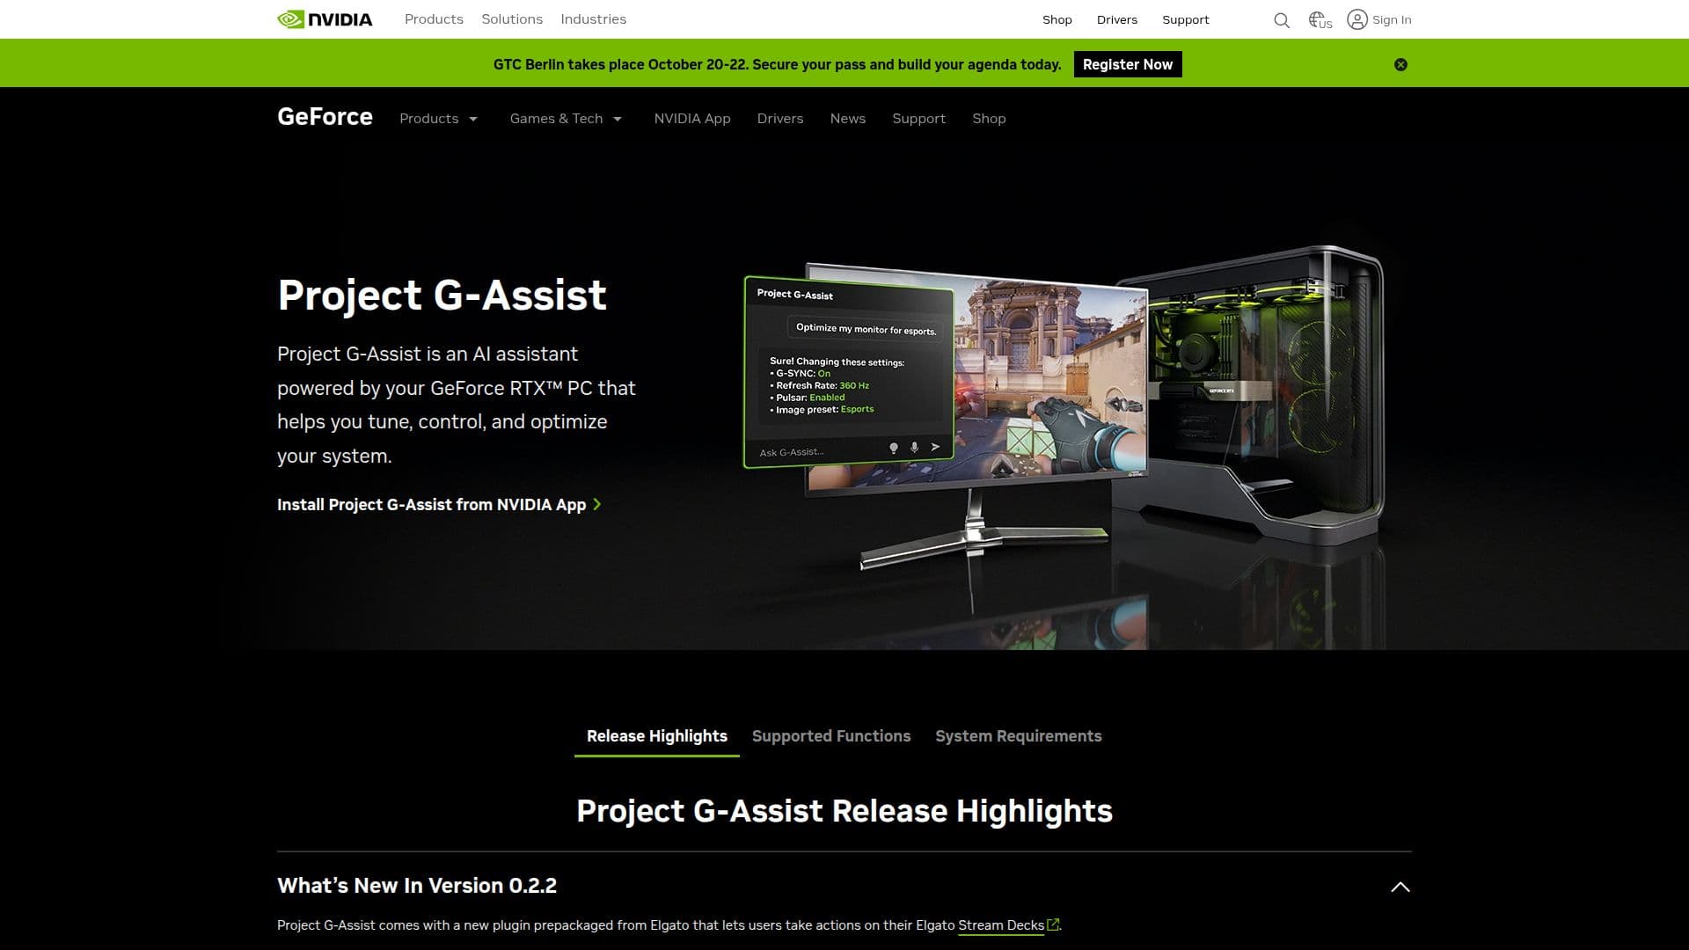
Task: Click the NVIDIA logo in the header
Action: tap(325, 19)
